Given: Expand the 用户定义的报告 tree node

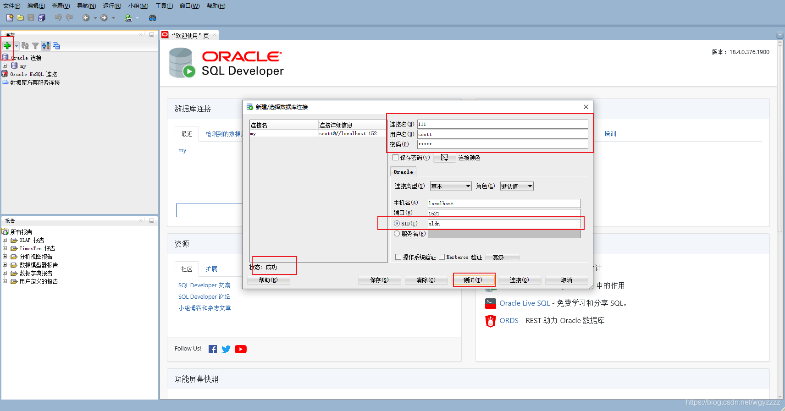Looking at the screenshot, I should (5, 281).
